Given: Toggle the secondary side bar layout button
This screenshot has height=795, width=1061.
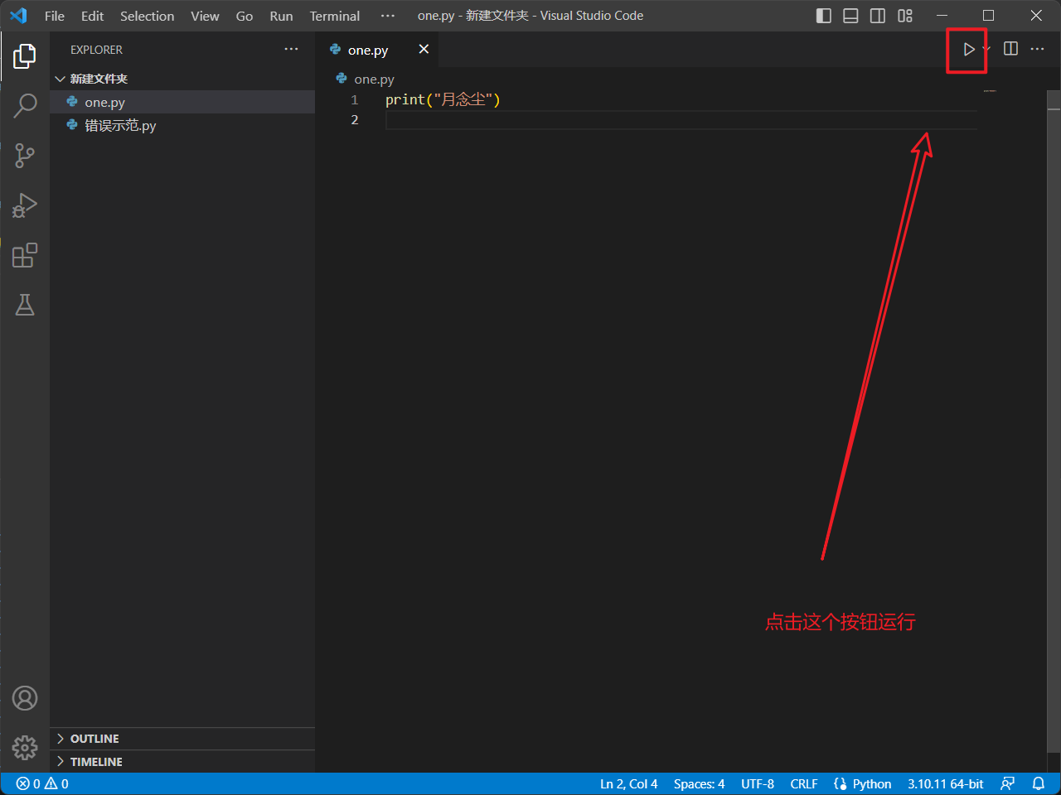Looking at the screenshot, I should pyautogui.click(x=878, y=16).
